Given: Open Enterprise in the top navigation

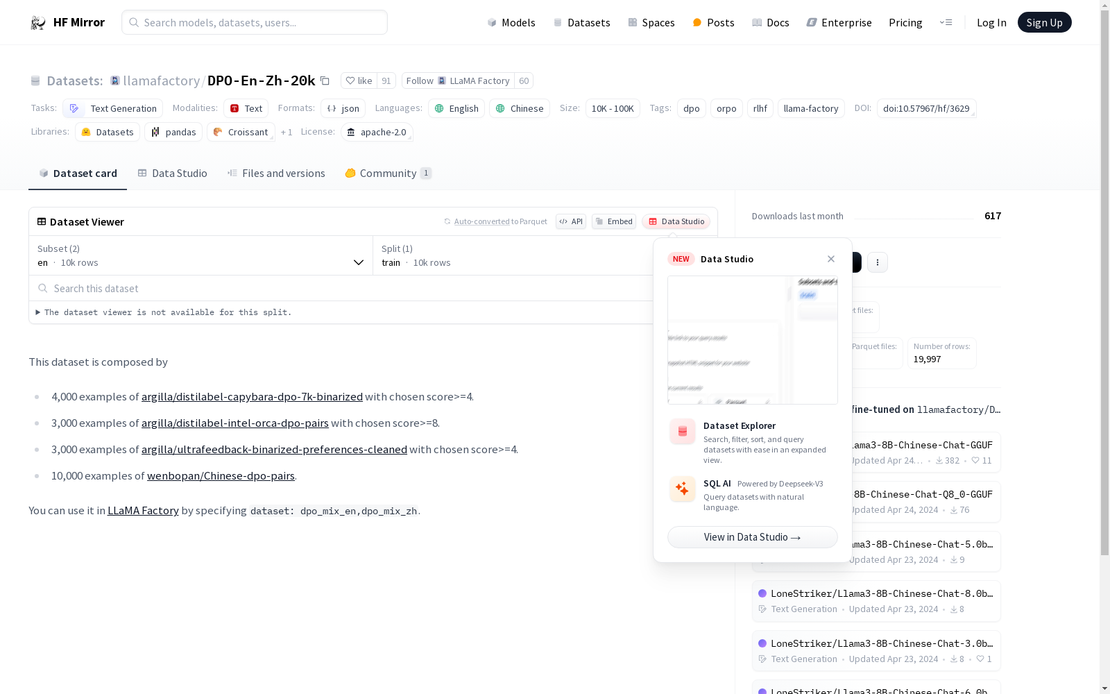Looking at the screenshot, I should (839, 22).
